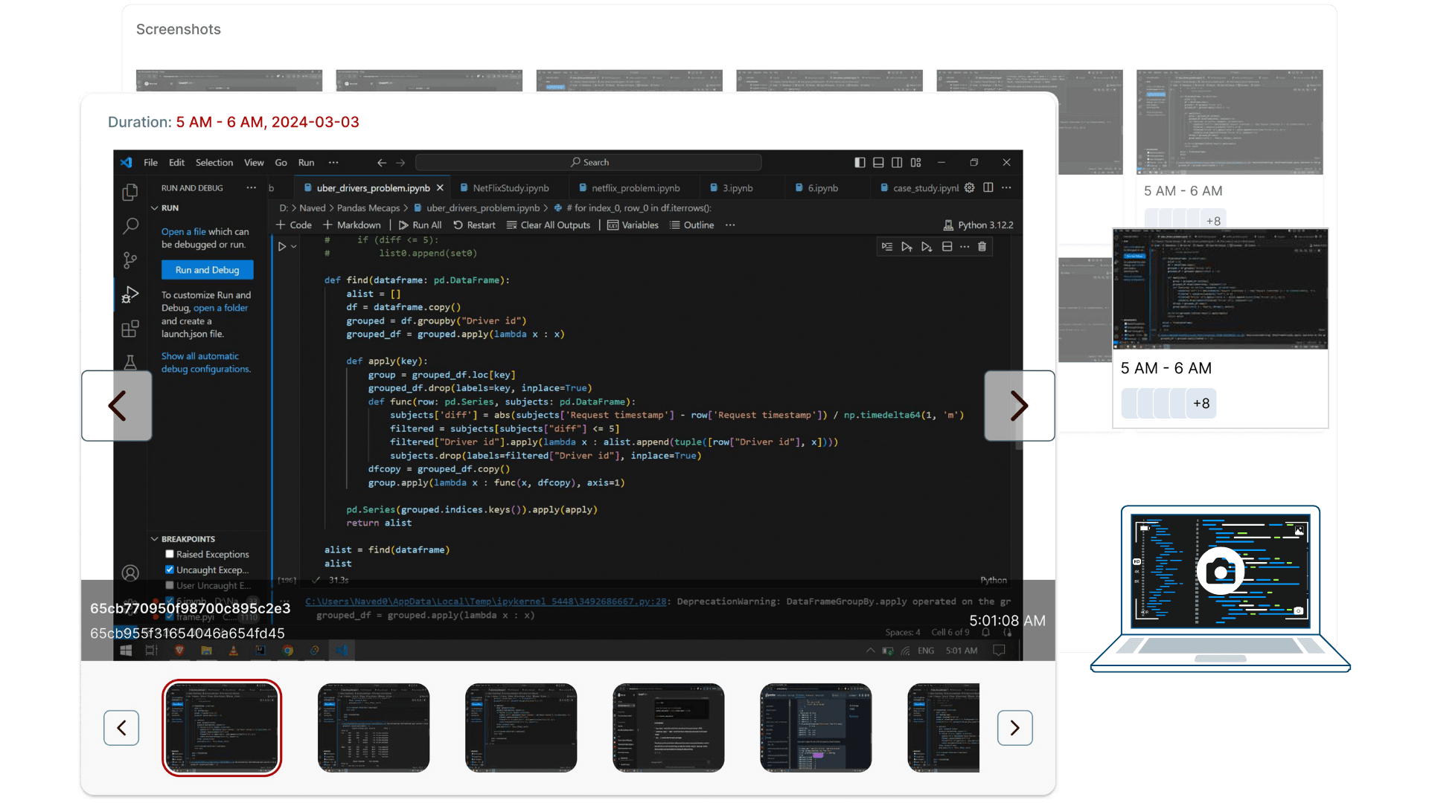Click Run All in notebook toolbar
1429x803 pixels.
coord(420,225)
